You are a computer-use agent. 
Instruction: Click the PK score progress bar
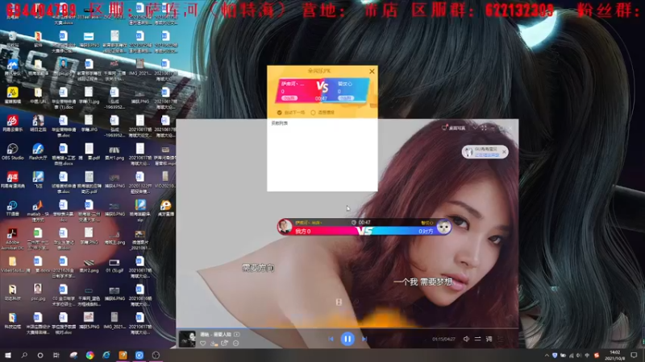point(364,231)
